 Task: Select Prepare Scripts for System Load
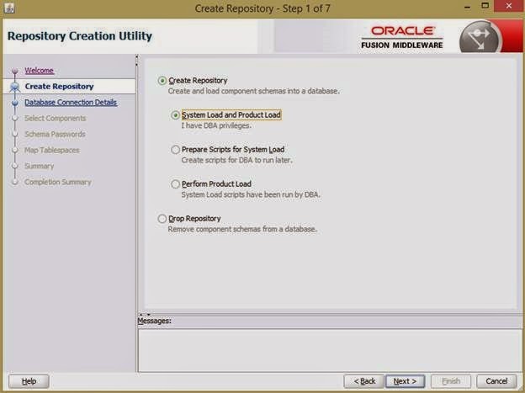coord(175,150)
